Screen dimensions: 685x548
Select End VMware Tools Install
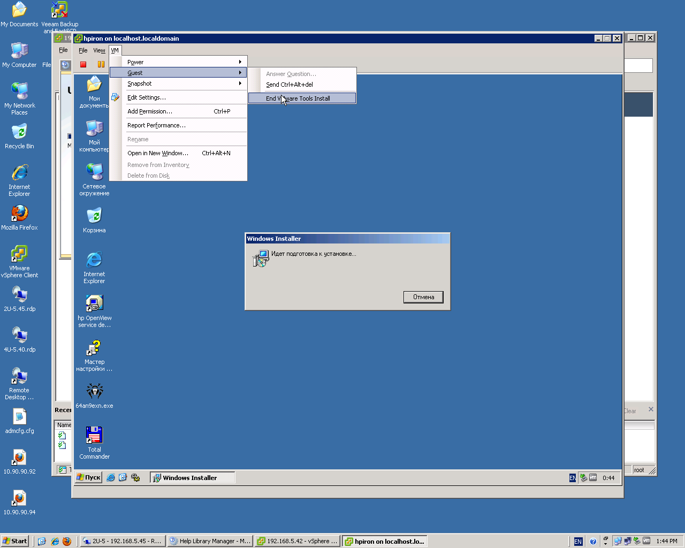pyautogui.click(x=302, y=98)
